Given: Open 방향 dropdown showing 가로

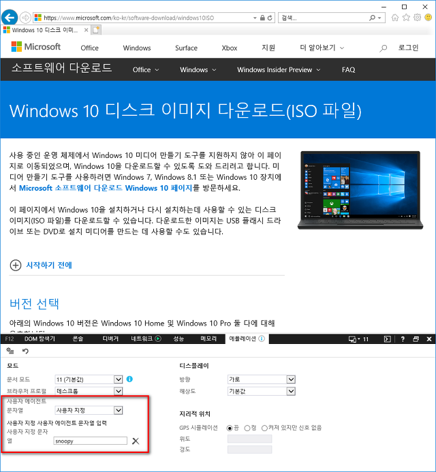Looking at the screenshot, I should (x=262, y=379).
